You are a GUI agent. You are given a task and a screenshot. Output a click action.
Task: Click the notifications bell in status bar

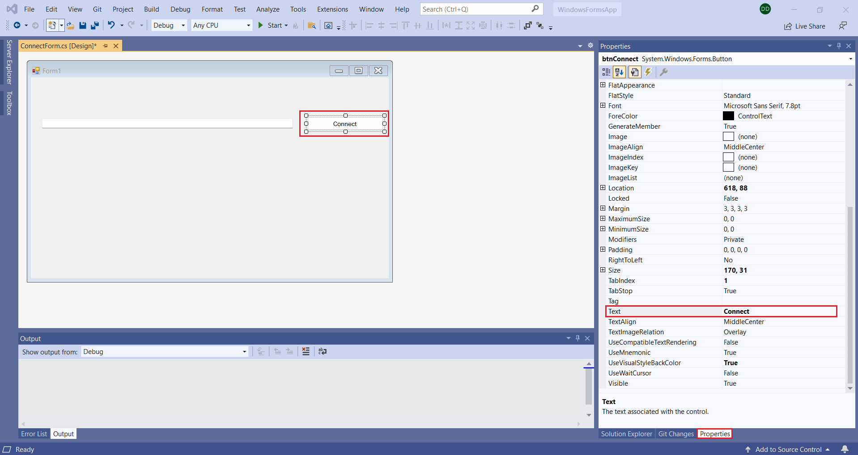tap(845, 449)
